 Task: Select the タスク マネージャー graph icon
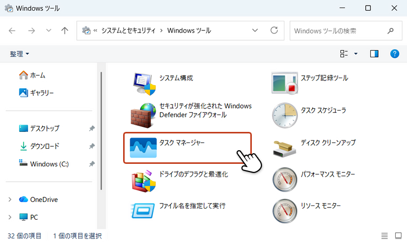[143, 148]
